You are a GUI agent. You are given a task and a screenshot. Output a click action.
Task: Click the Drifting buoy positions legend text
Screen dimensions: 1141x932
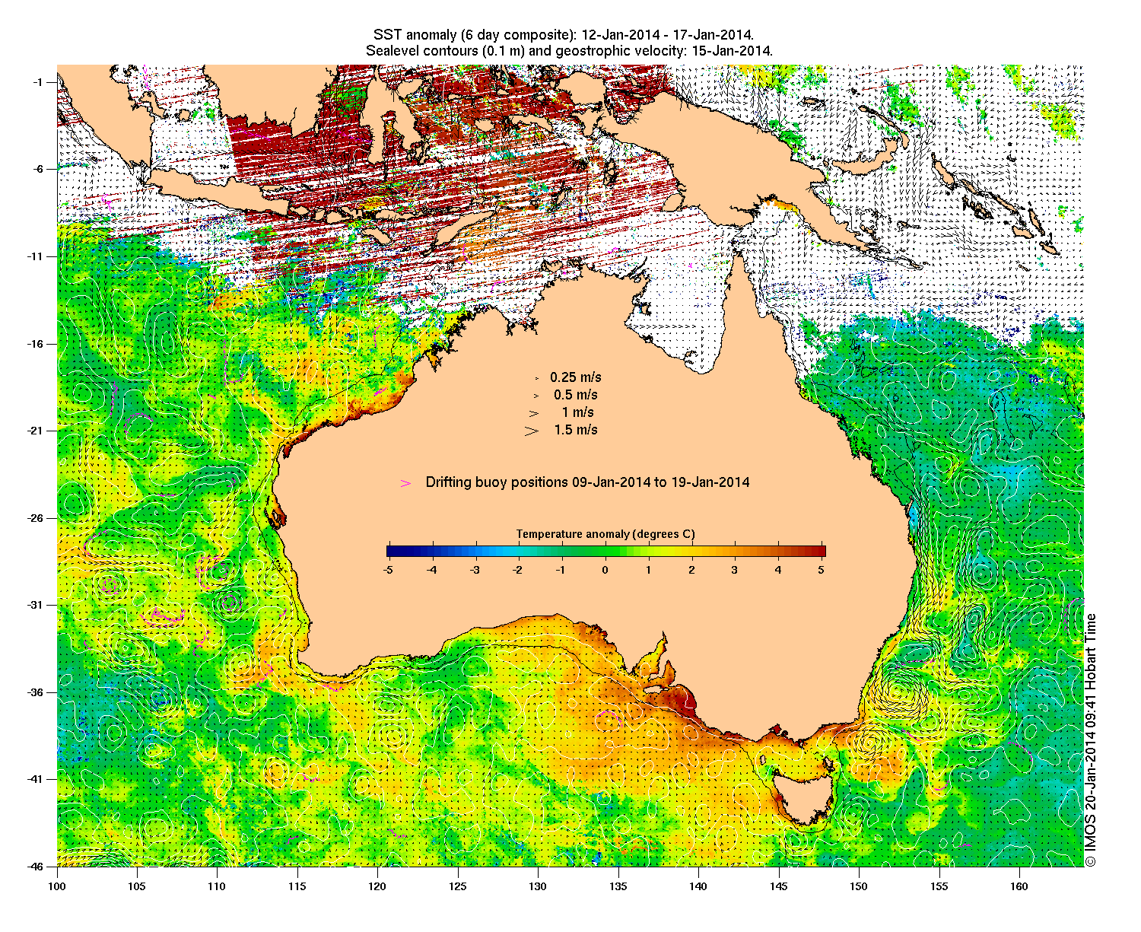(587, 482)
